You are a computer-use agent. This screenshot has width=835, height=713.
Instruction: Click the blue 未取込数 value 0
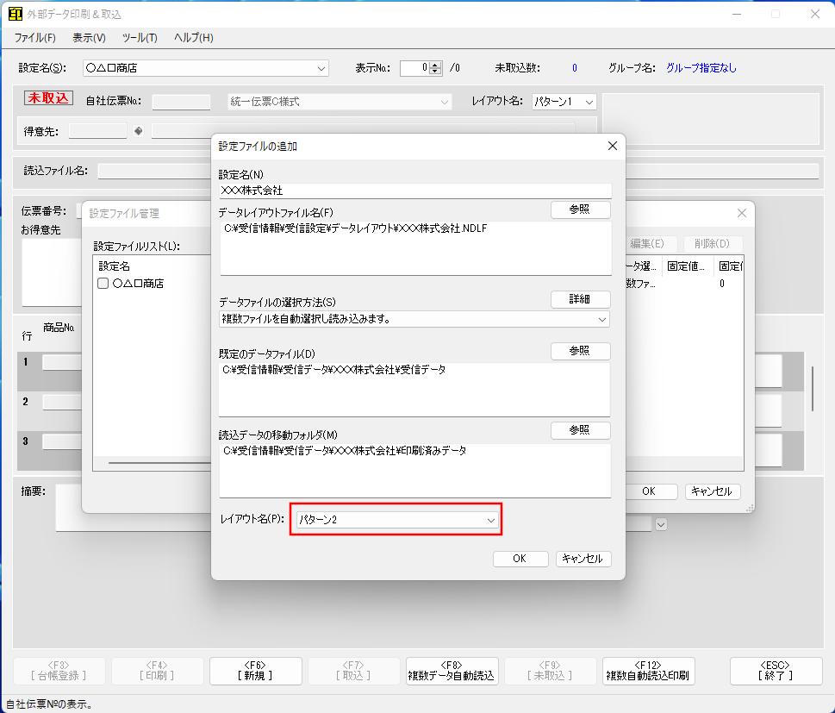(x=575, y=68)
